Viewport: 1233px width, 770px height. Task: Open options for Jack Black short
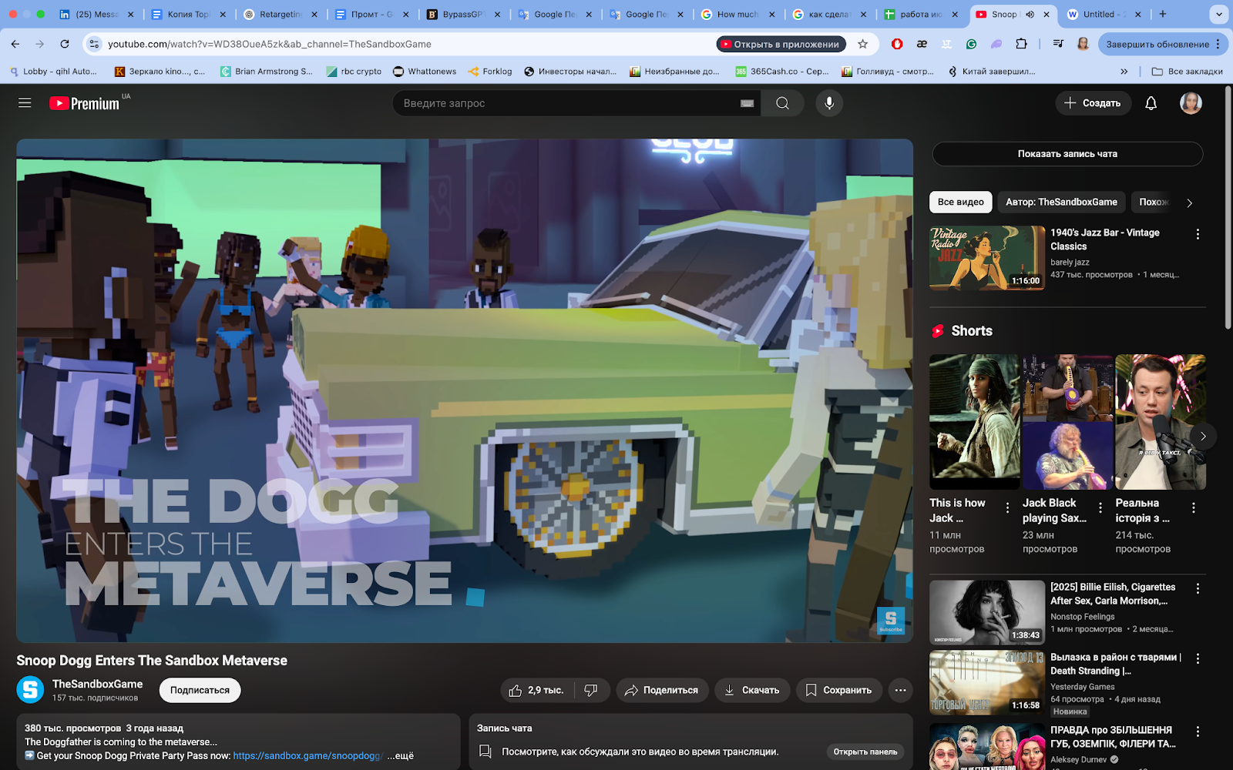point(1100,507)
